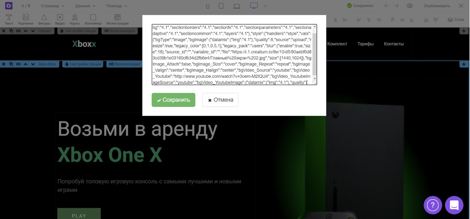Switch to mobile phone preview

[x=208, y=6]
